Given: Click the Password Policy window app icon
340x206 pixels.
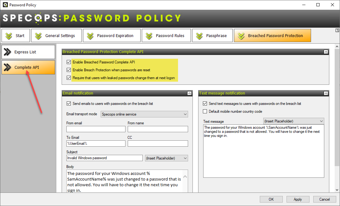Looking at the screenshot, I should pos(5,5).
